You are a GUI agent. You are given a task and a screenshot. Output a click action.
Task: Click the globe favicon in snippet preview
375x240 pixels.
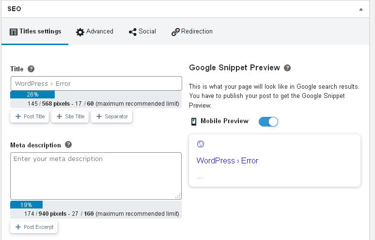point(201,144)
